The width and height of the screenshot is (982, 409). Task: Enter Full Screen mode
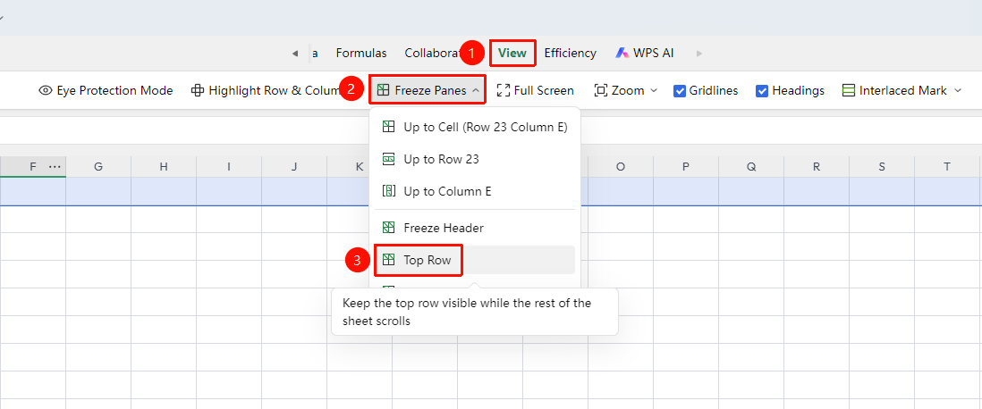pyautogui.click(x=536, y=91)
